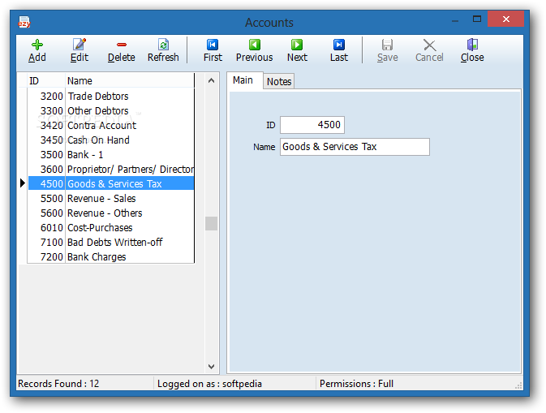Select the Proprietor/ Partners/ Director row
Image resolution: width=546 pixels, height=413 pixels.
(x=110, y=170)
